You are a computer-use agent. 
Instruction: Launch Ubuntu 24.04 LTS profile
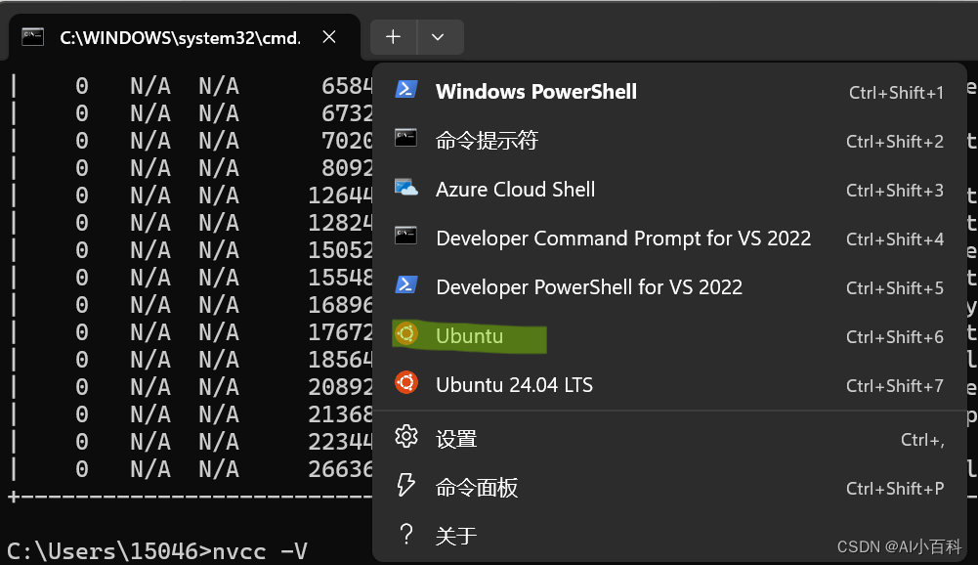[514, 384]
